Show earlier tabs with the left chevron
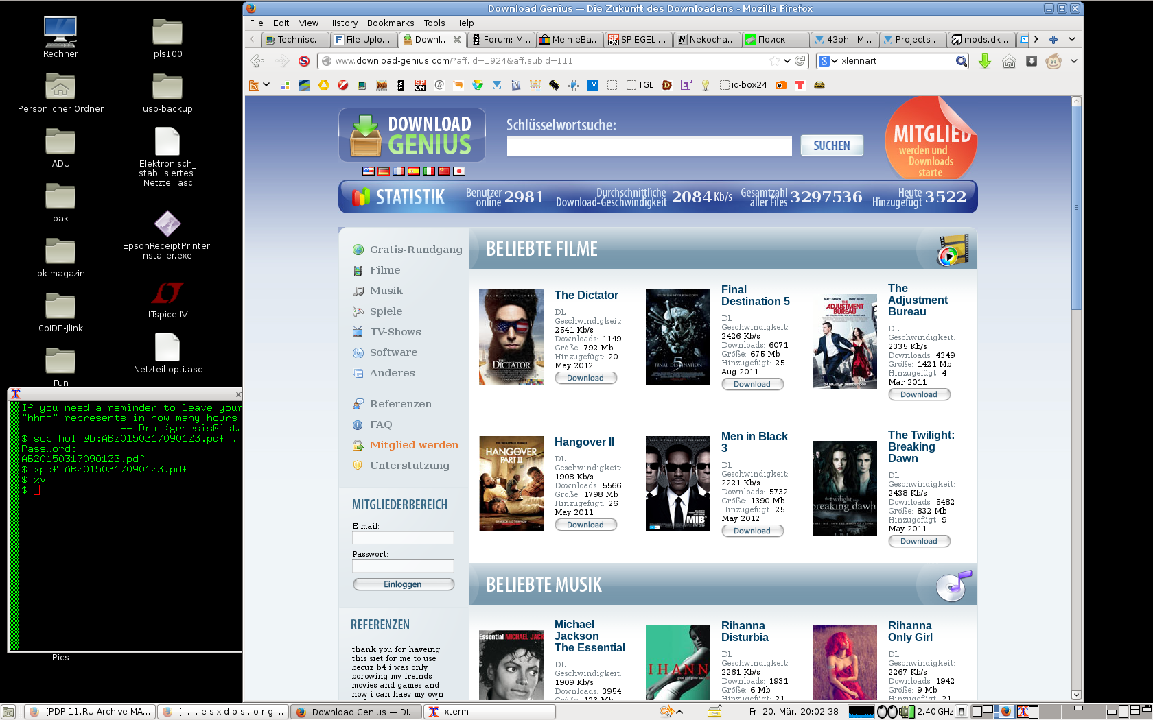 point(253,39)
